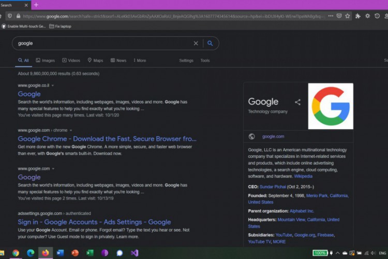Open the More search categories menu
Image resolution: width=388 pixels, height=259 pixels.
tap(140, 61)
